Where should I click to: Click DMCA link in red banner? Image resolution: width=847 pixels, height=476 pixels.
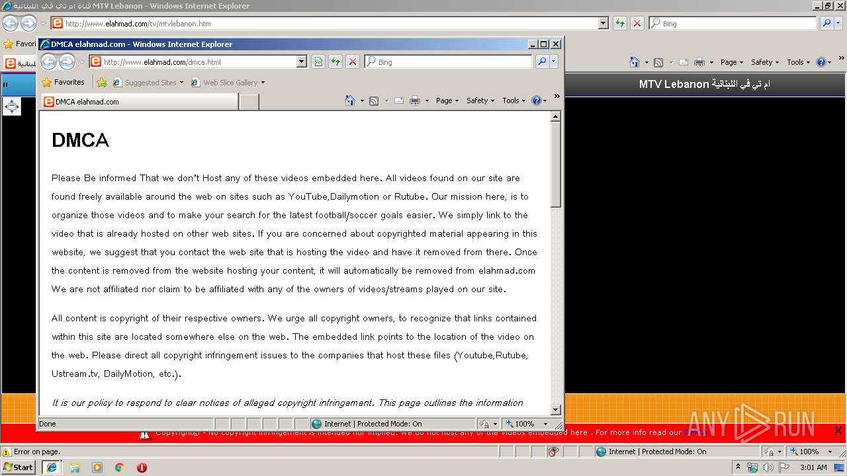694,432
